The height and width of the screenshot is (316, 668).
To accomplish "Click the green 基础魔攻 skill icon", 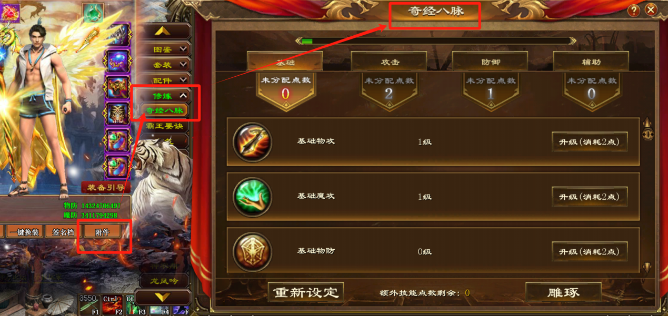I will pyautogui.click(x=252, y=197).
